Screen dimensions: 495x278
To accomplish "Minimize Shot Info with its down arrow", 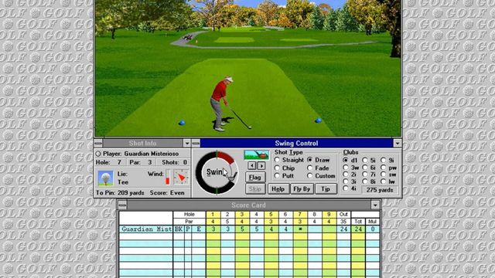I will pyautogui.click(x=187, y=143).
